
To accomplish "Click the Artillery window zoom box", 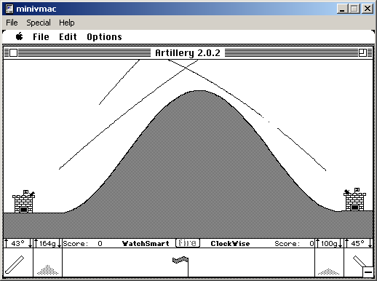I will click(362, 52).
